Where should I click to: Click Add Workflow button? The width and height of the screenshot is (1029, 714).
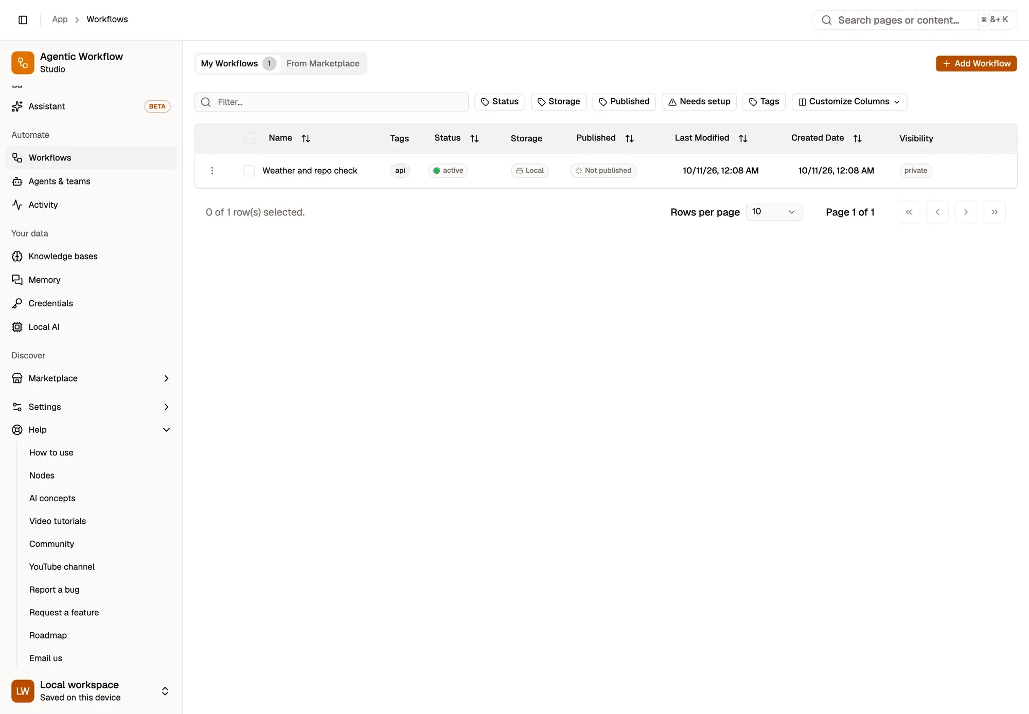976,64
